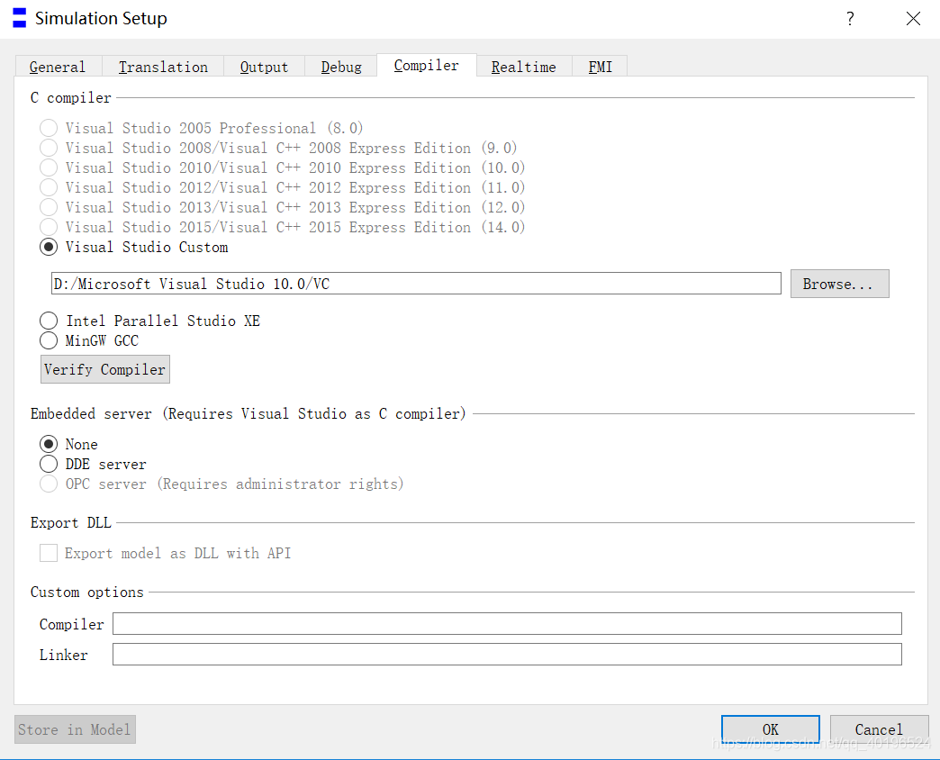The image size is (940, 760).
Task: Open the Translation tab
Action: (163, 67)
